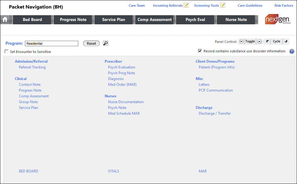The height and width of the screenshot is (184, 297).
Task: Click the Program search magnifier icon
Action: pos(105,43)
